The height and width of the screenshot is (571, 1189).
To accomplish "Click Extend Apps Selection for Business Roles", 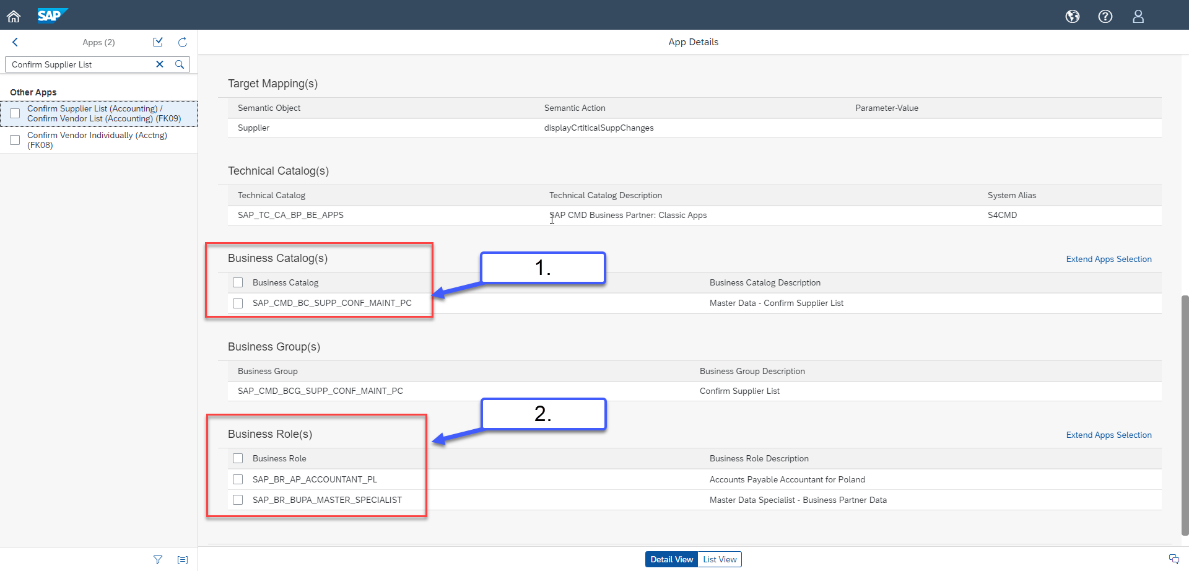I will coord(1108,435).
